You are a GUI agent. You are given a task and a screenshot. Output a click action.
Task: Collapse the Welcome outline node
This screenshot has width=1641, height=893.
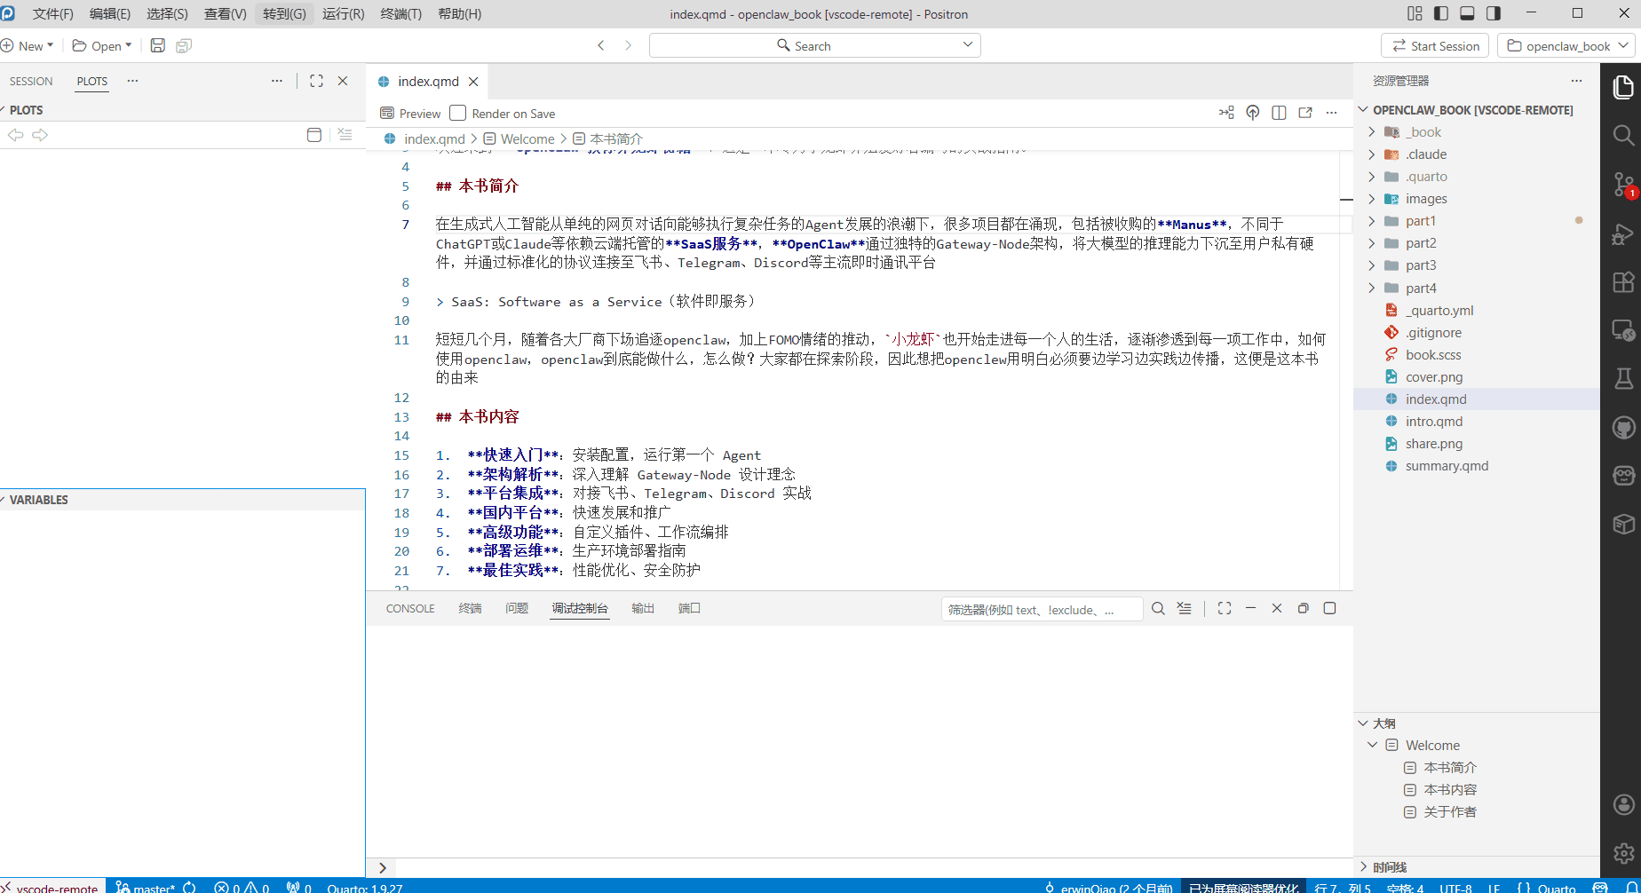coord(1373,745)
